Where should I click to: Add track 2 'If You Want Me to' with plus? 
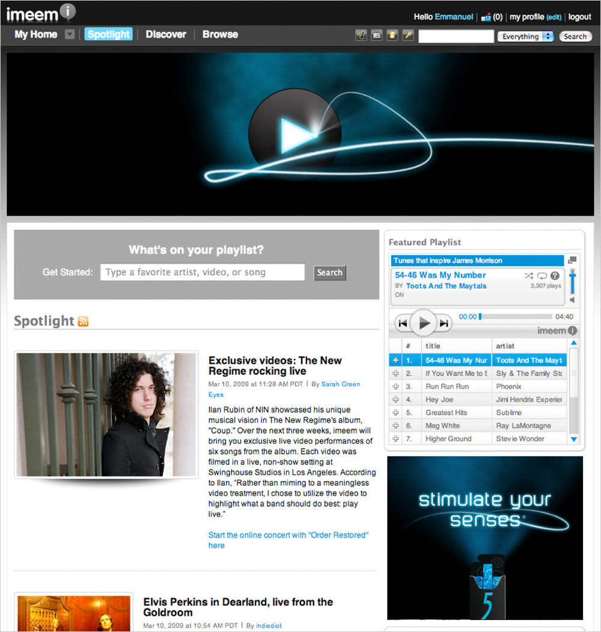[x=395, y=373]
